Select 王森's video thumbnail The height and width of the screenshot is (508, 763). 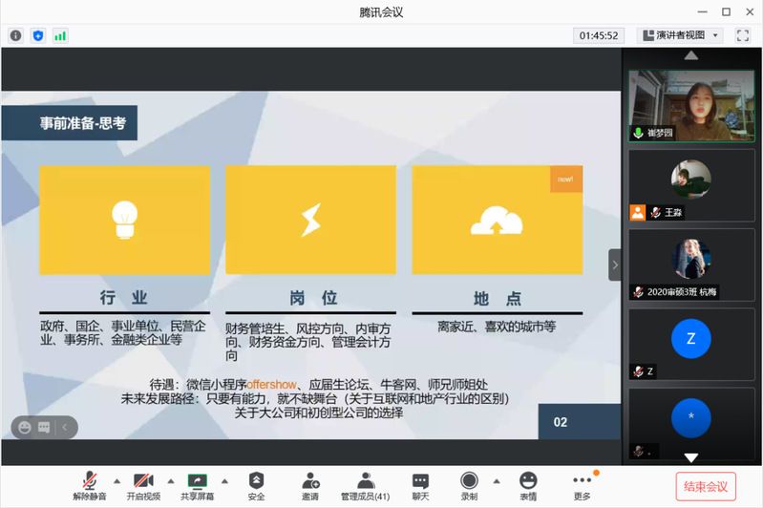[x=691, y=184]
